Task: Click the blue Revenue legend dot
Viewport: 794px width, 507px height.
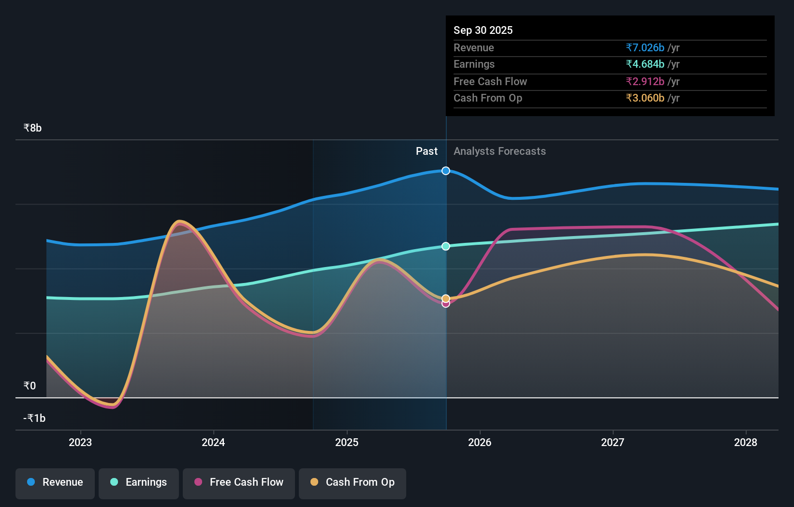Action: click(30, 482)
